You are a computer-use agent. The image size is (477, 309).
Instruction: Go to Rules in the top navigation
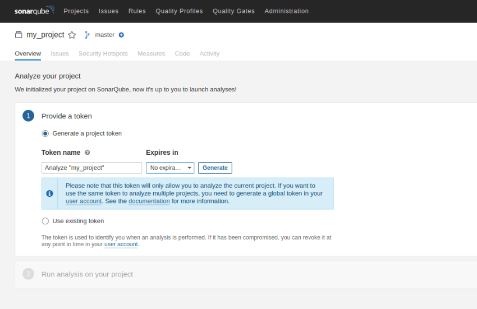click(x=137, y=11)
